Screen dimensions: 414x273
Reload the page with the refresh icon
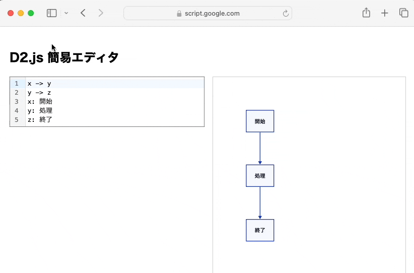[x=286, y=14]
